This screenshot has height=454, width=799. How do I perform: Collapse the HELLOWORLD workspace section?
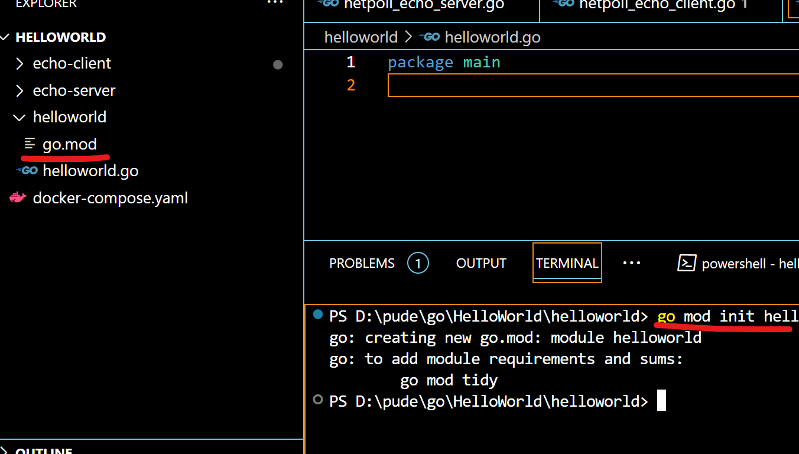click(x=5, y=37)
